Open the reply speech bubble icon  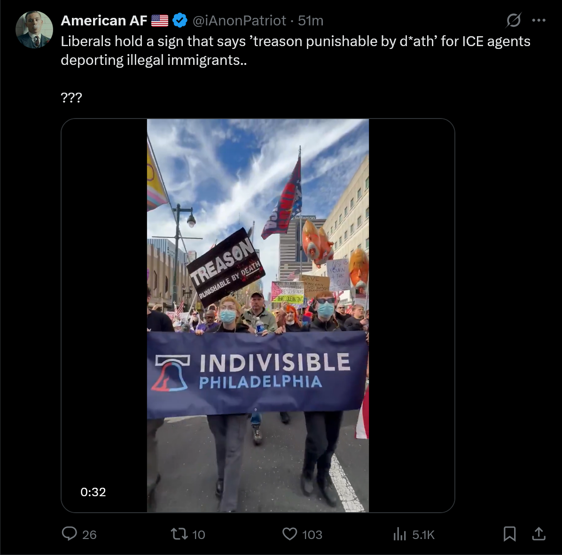tap(69, 533)
